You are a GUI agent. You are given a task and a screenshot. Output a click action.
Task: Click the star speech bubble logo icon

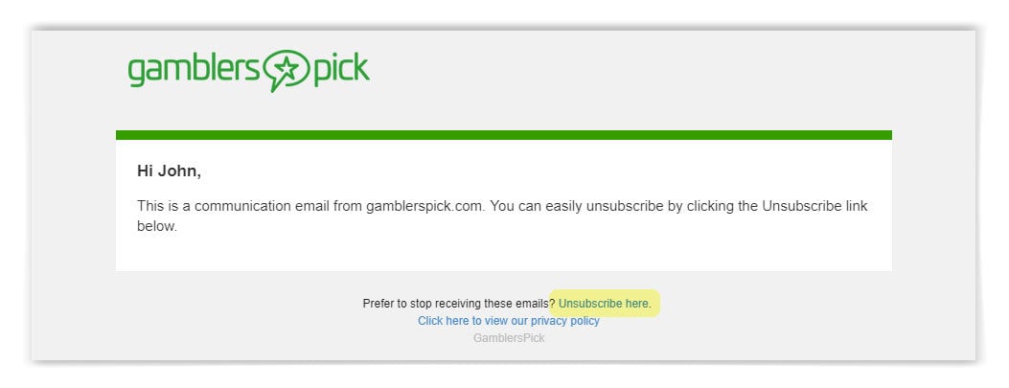coord(287,70)
